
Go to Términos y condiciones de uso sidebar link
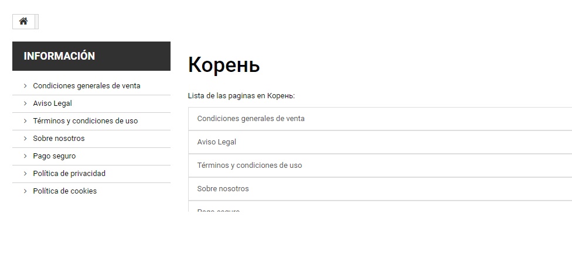point(85,121)
